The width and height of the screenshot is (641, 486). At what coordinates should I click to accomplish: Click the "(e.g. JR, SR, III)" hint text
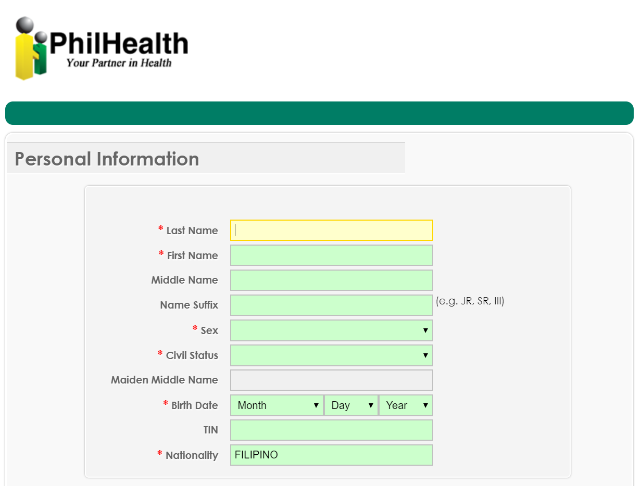pos(470,301)
